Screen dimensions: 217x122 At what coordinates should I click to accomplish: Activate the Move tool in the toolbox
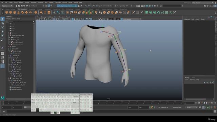tap(2, 32)
